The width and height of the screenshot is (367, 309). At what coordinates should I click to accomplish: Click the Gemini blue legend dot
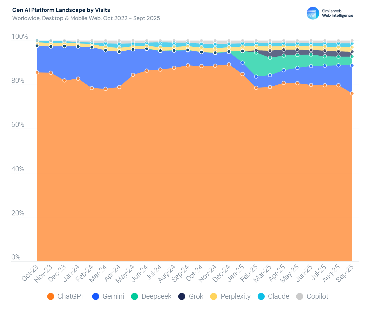95,296
